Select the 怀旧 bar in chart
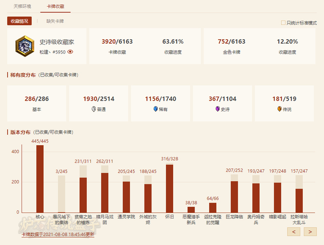 tap(170, 188)
